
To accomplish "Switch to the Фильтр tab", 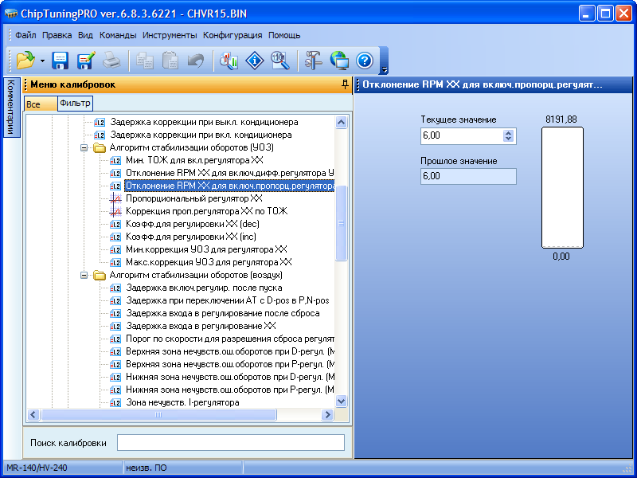I will tap(75, 104).
